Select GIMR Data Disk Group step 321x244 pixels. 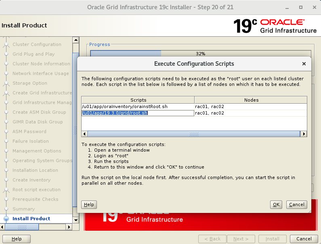coord(38,122)
